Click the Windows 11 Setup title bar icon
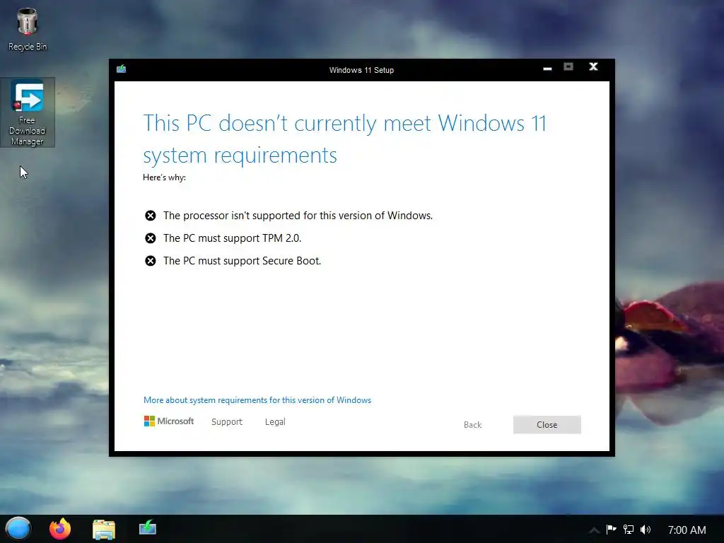 [x=122, y=69]
